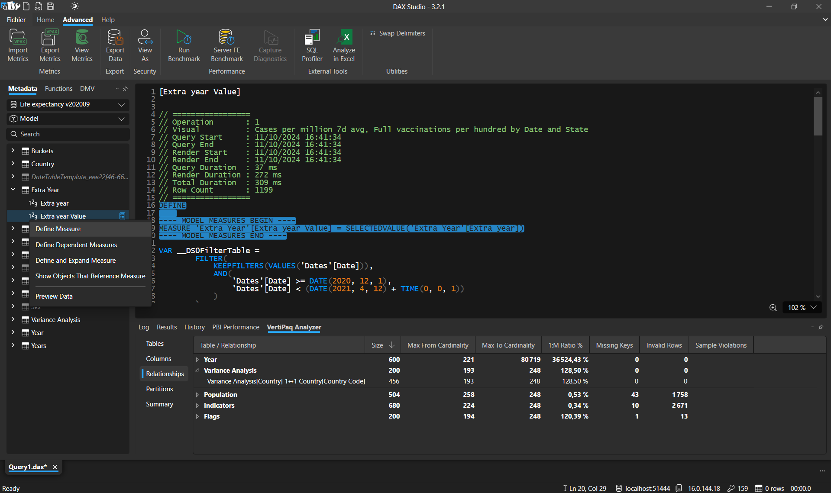Expand the Population relationship row

point(197,395)
